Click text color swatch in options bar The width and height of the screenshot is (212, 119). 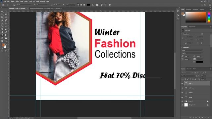click(x=88, y=5)
